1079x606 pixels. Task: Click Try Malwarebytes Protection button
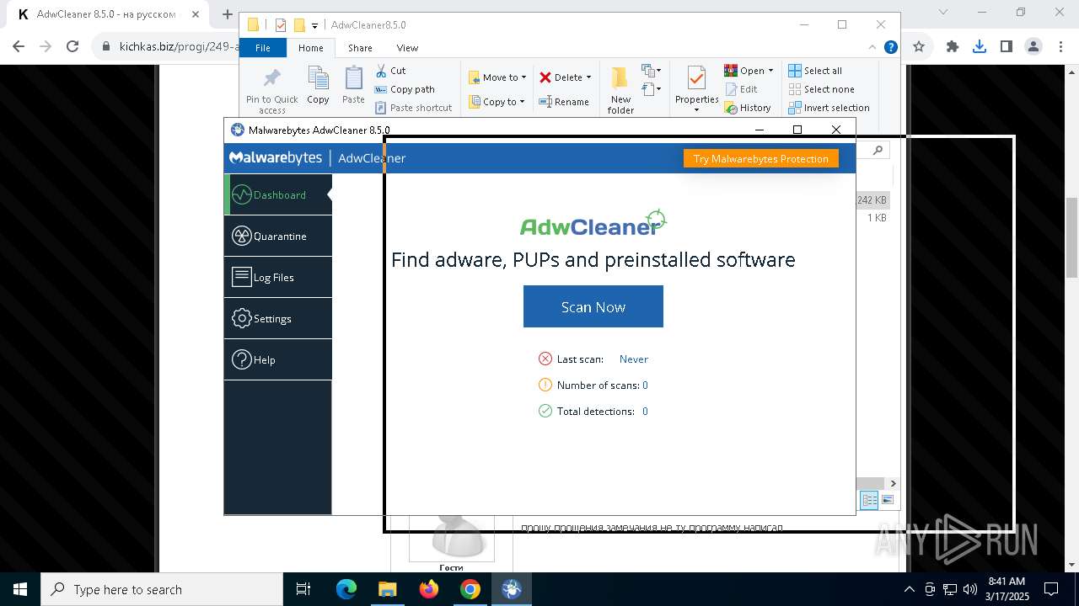[760, 158]
